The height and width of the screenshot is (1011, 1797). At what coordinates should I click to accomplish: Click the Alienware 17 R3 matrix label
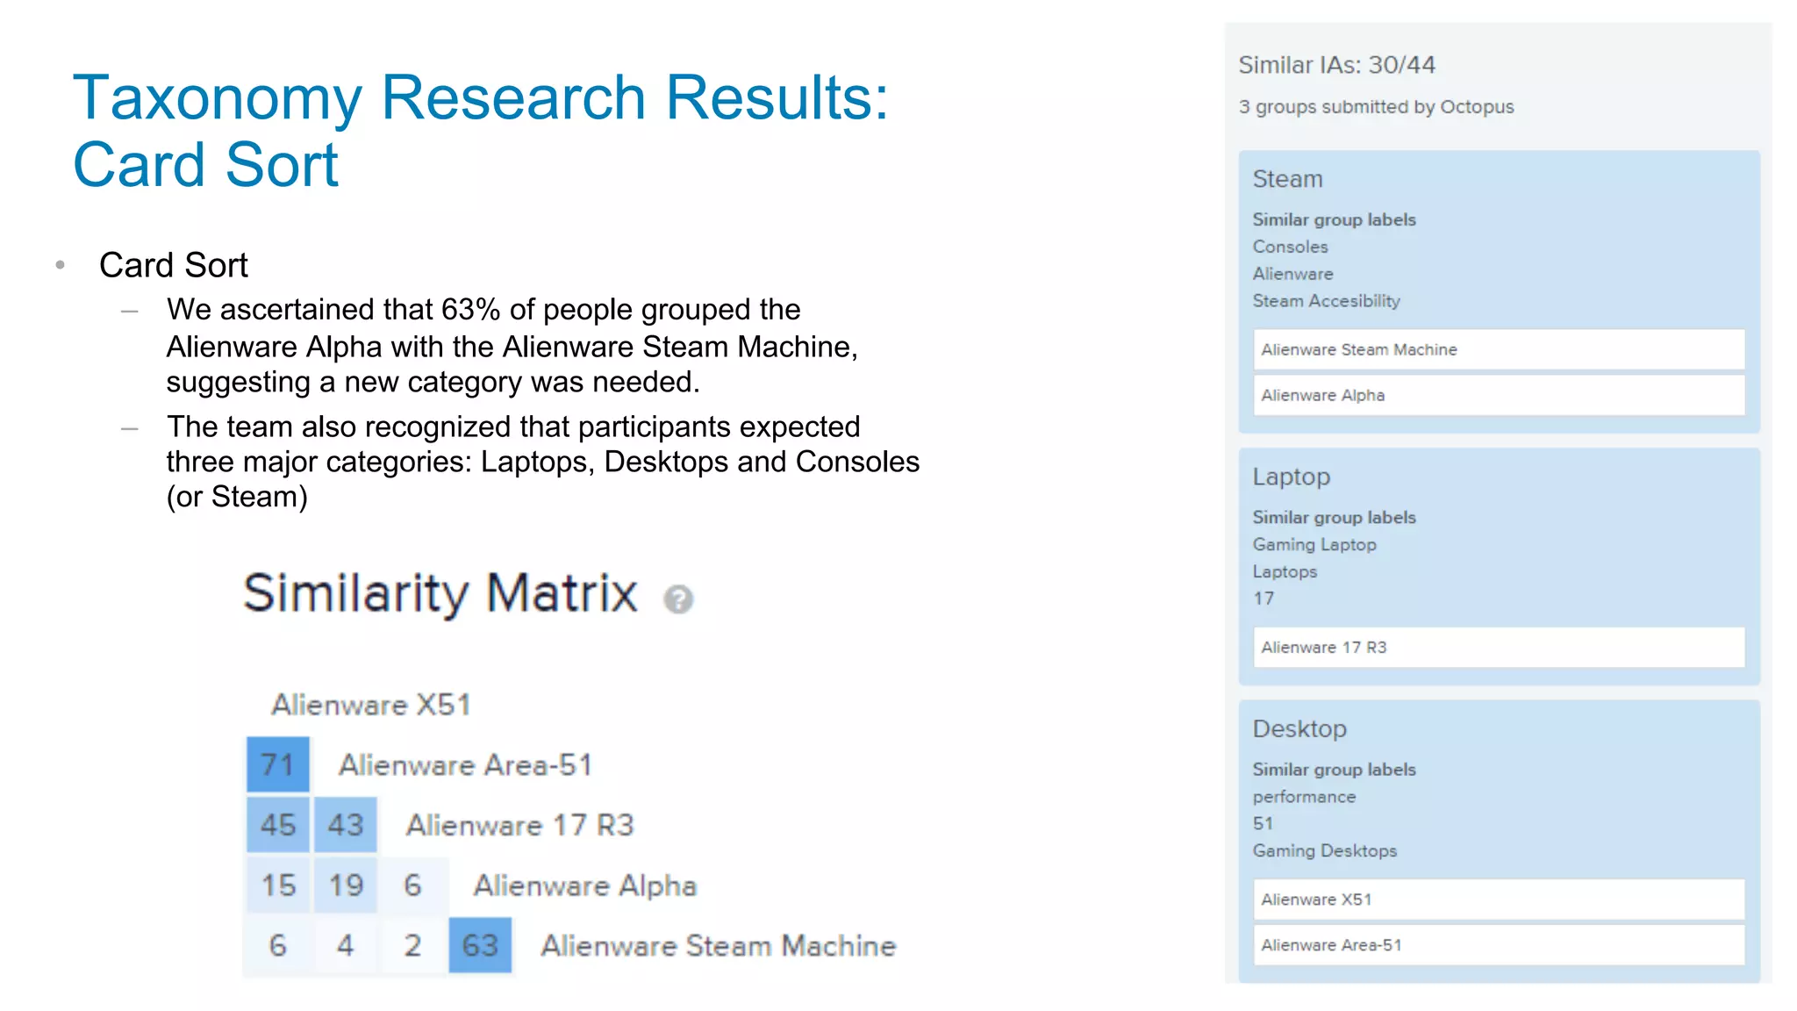tap(519, 825)
